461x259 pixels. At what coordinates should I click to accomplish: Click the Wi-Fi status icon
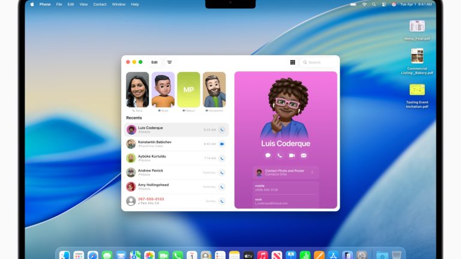pyautogui.click(x=364, y=4)
